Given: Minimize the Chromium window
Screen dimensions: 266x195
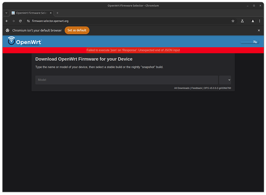Looking at the screenshot, I should tap(248, 5).
